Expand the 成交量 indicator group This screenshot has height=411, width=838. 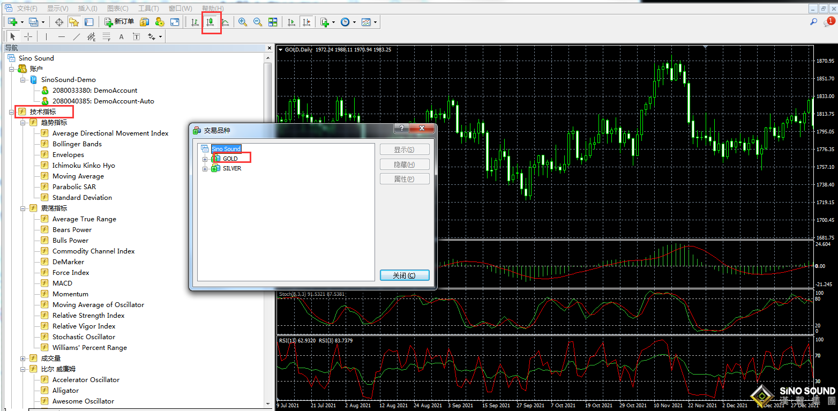point(23,358)
